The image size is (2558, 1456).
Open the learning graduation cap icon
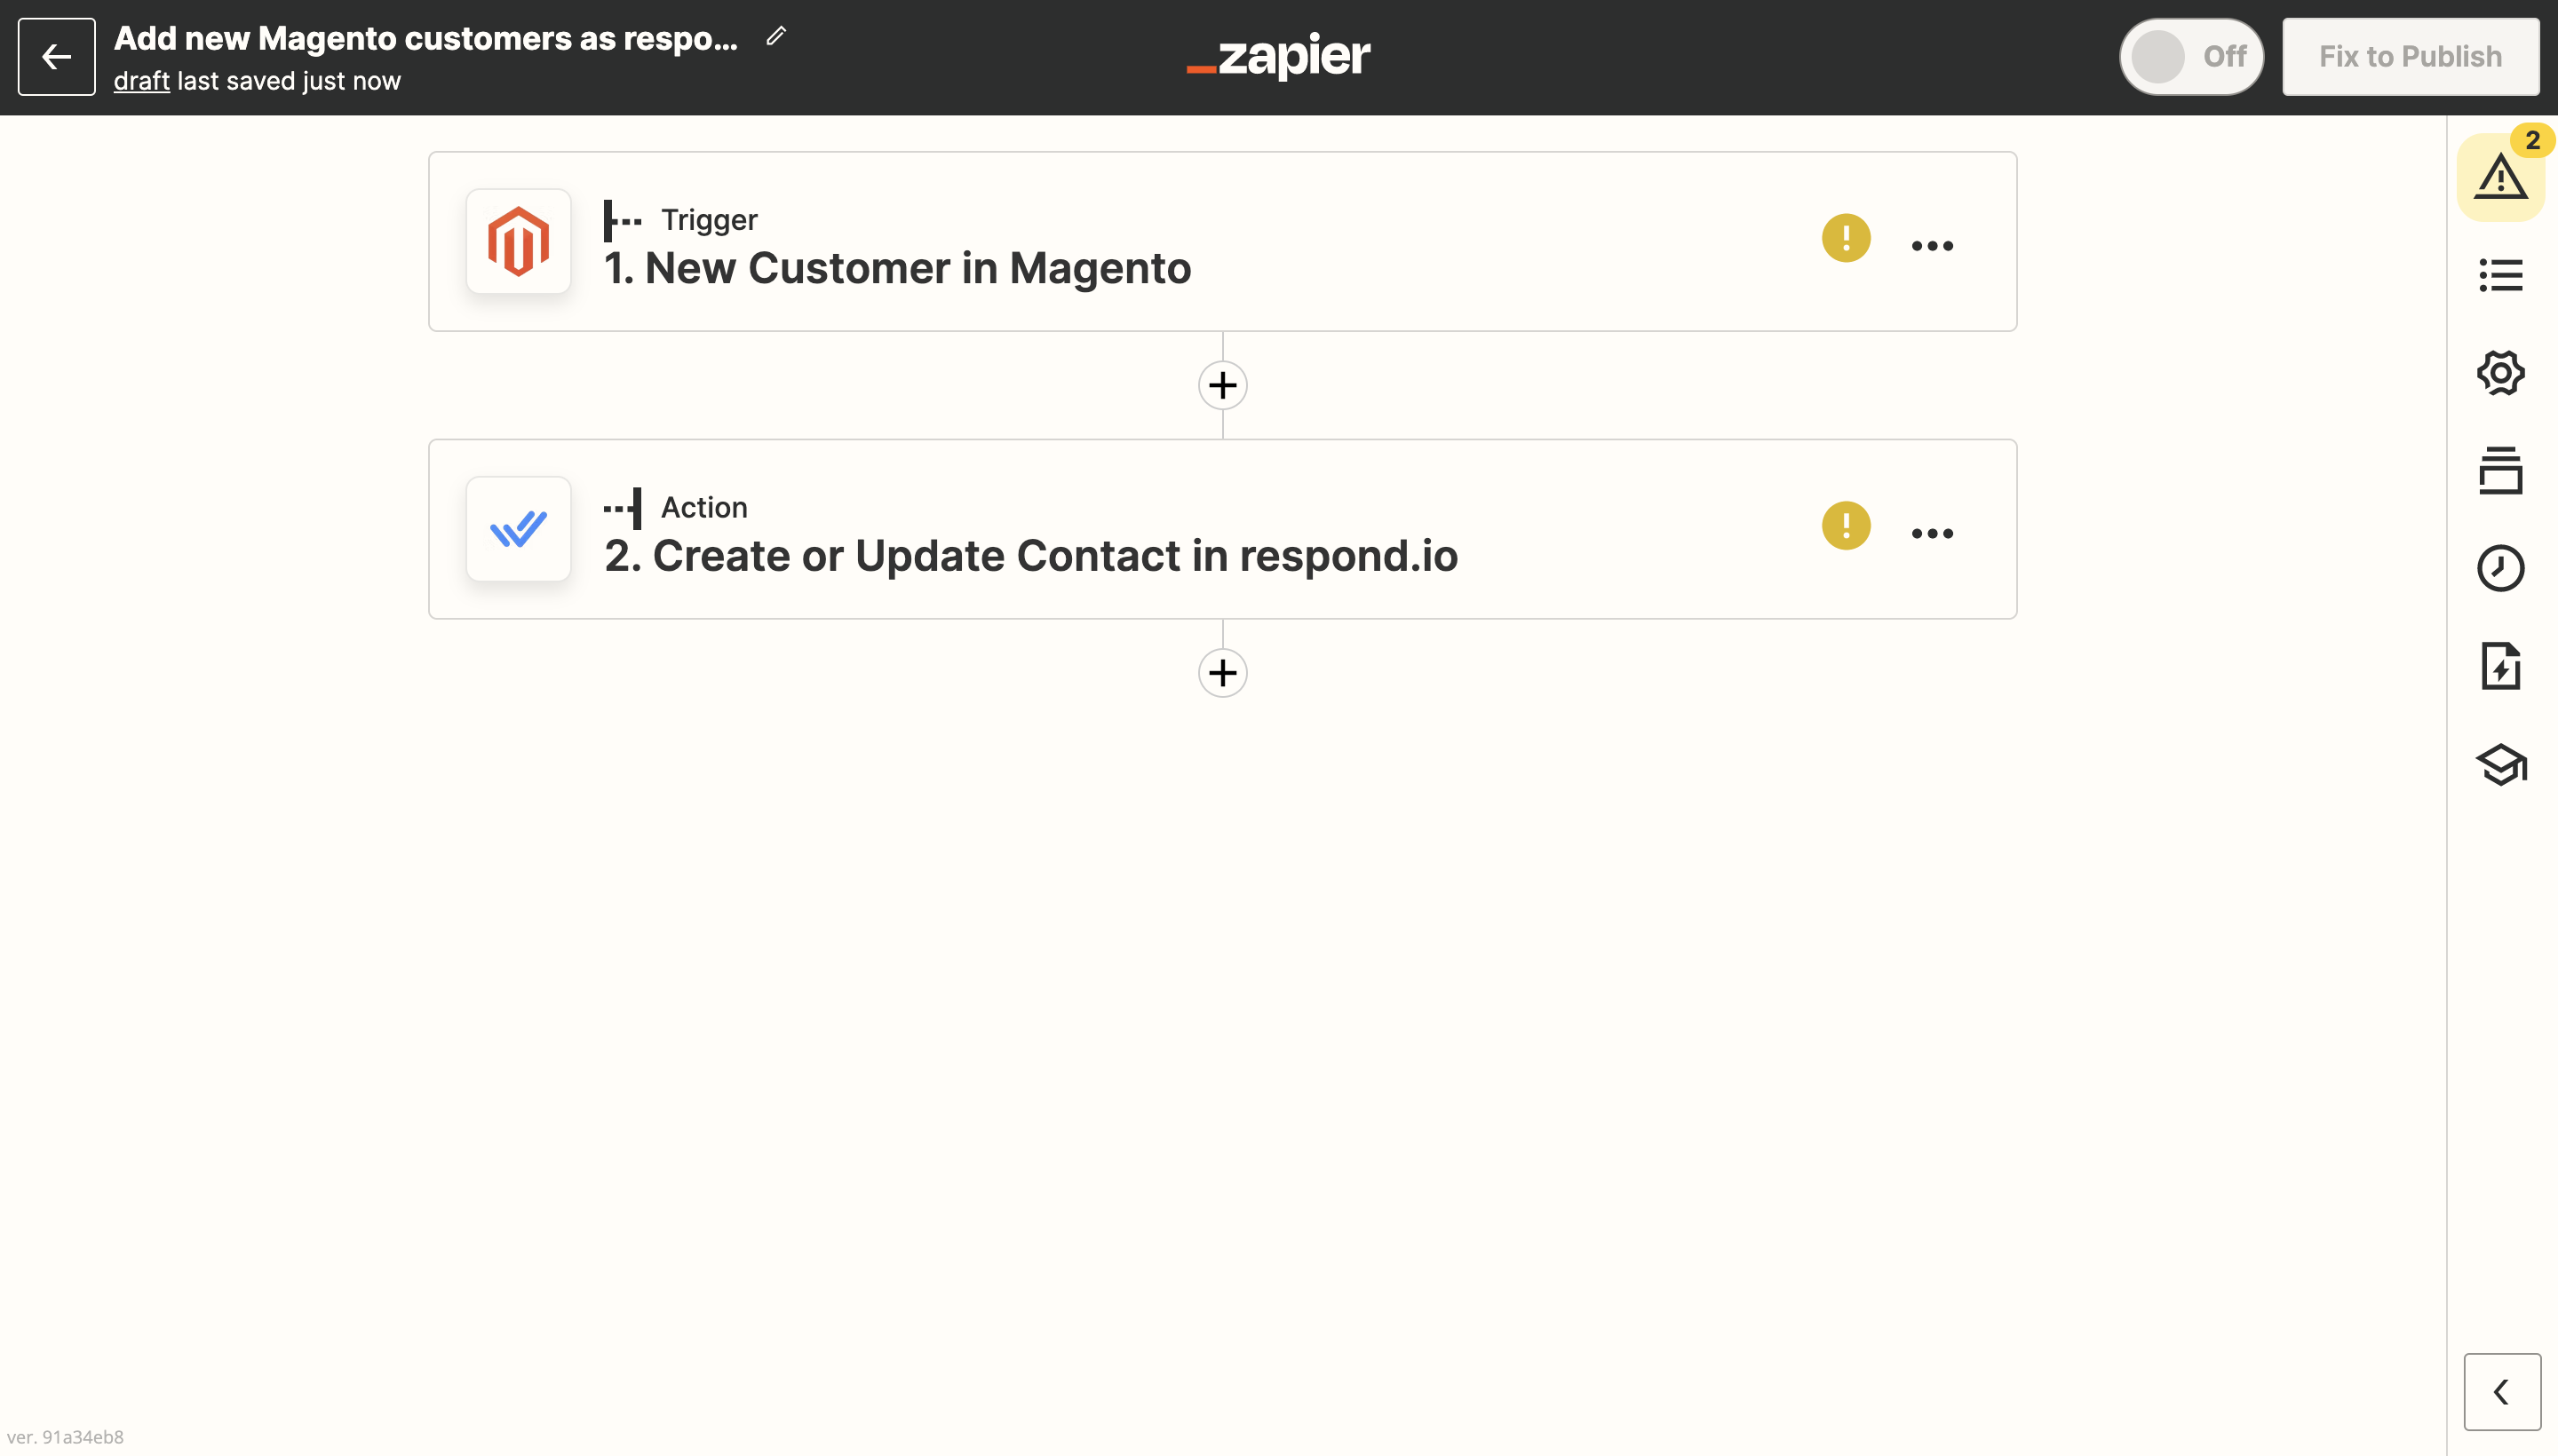[x=2500, y=765]
